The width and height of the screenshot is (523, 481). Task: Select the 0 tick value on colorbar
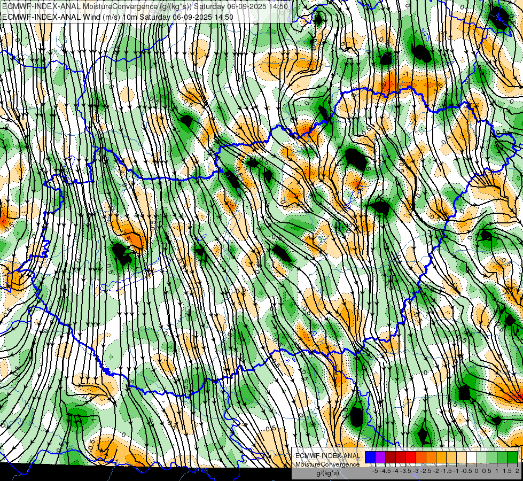[477, 471]
